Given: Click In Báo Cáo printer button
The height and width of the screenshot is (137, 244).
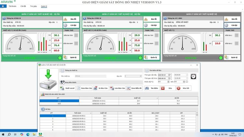Looking at the screenshot, I should click(x=101, y=88).
